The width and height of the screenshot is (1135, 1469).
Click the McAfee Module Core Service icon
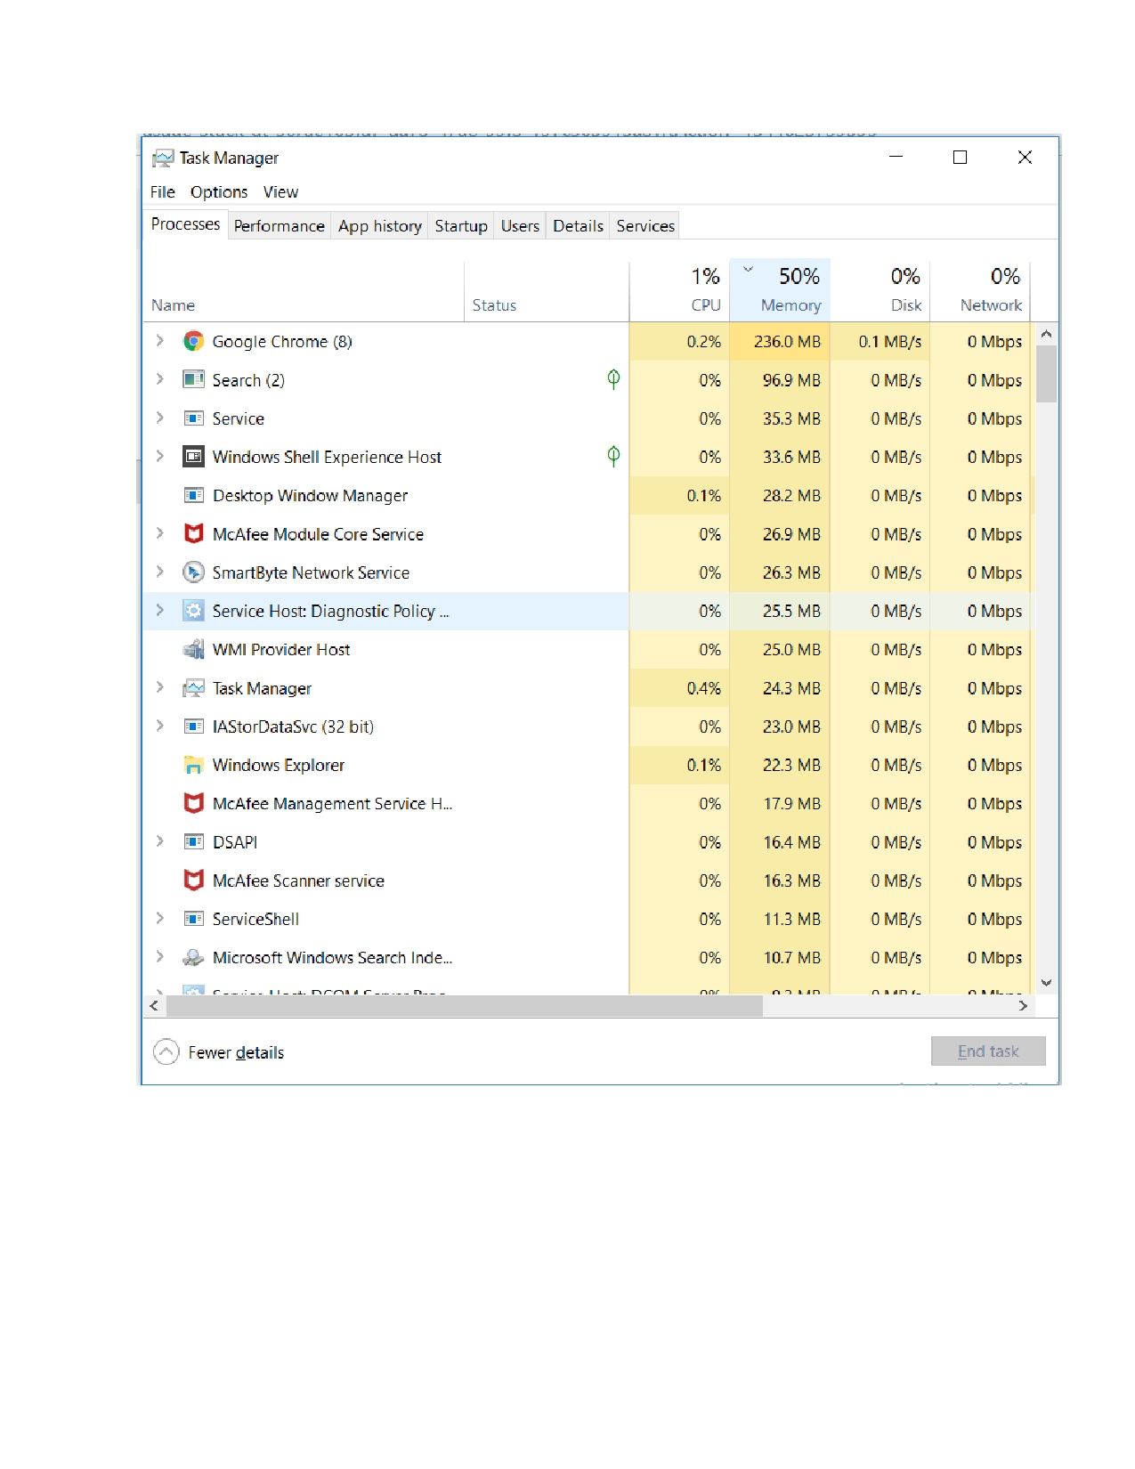(x=193, y=533)
